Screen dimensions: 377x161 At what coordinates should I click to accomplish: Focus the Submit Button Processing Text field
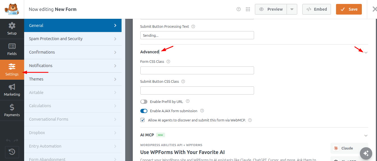(x=197, y=35)
